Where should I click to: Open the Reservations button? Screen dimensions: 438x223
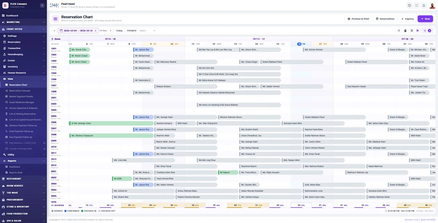(x=385, y=19)
